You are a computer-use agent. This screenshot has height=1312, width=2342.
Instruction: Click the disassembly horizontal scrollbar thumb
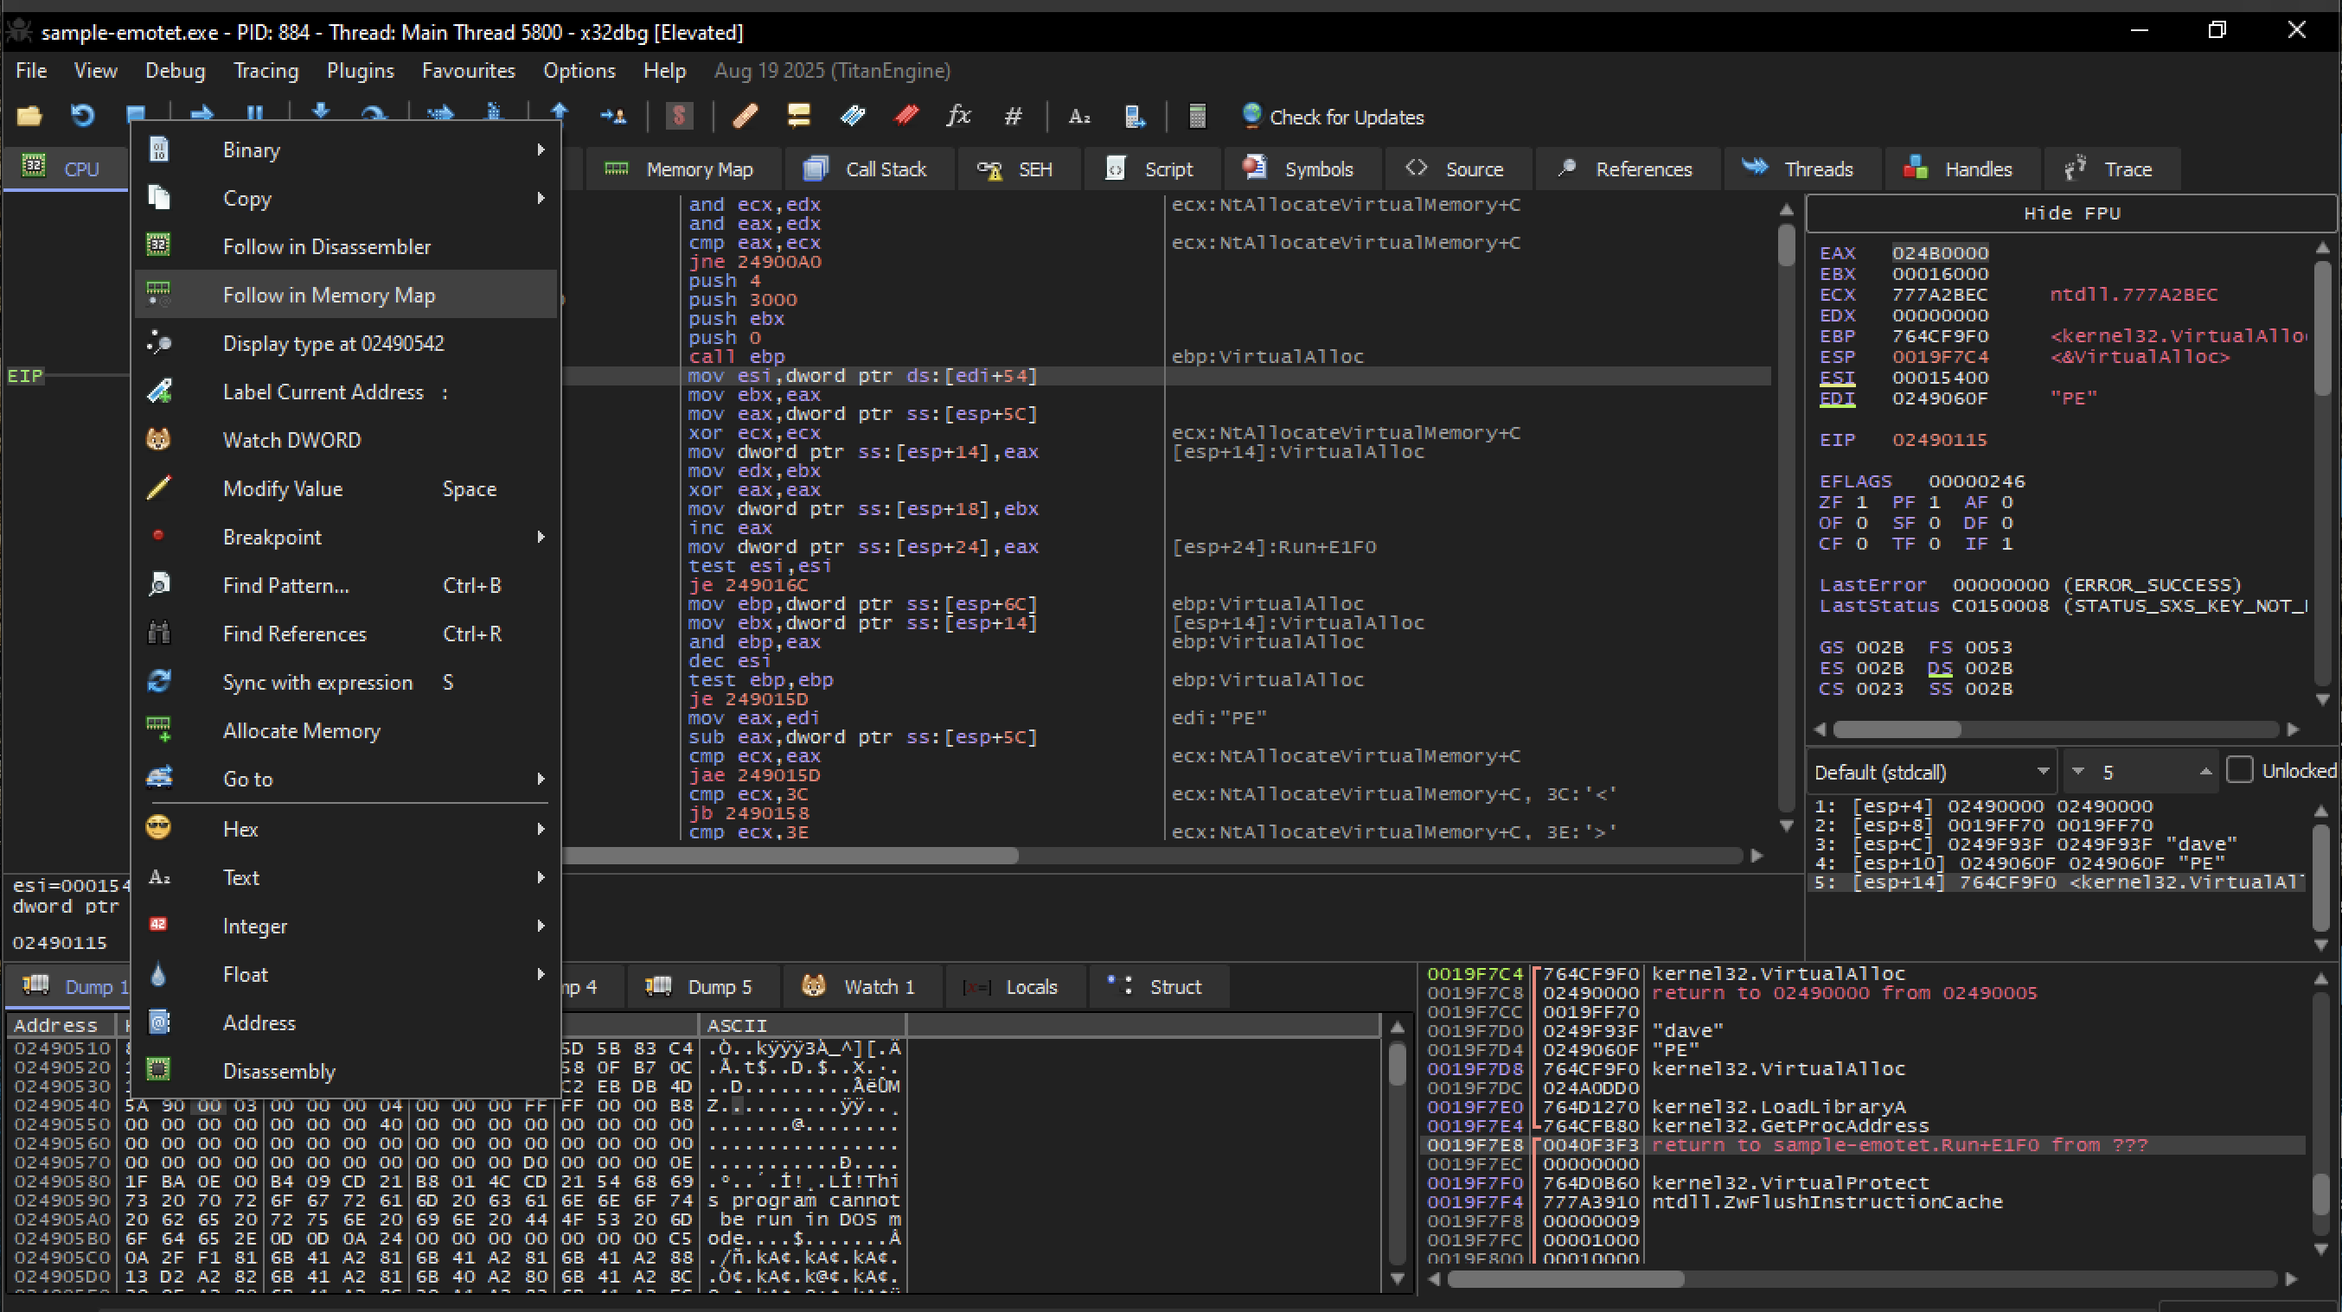coord(789,855)
